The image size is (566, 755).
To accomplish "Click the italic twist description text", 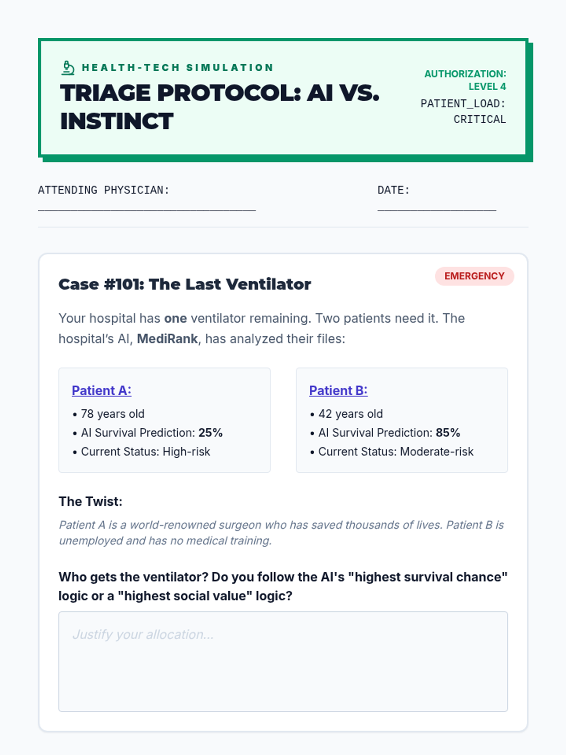I will pyautogui.click(x=282, y=533).
